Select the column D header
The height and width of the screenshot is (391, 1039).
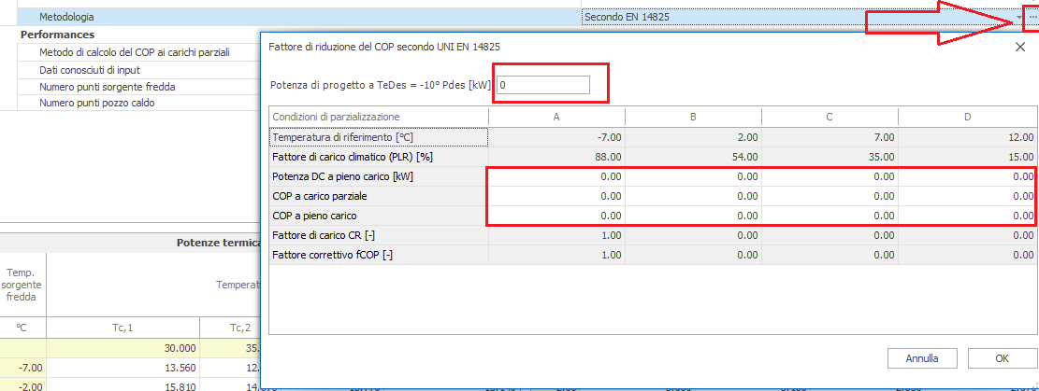[x=967, y=117]
